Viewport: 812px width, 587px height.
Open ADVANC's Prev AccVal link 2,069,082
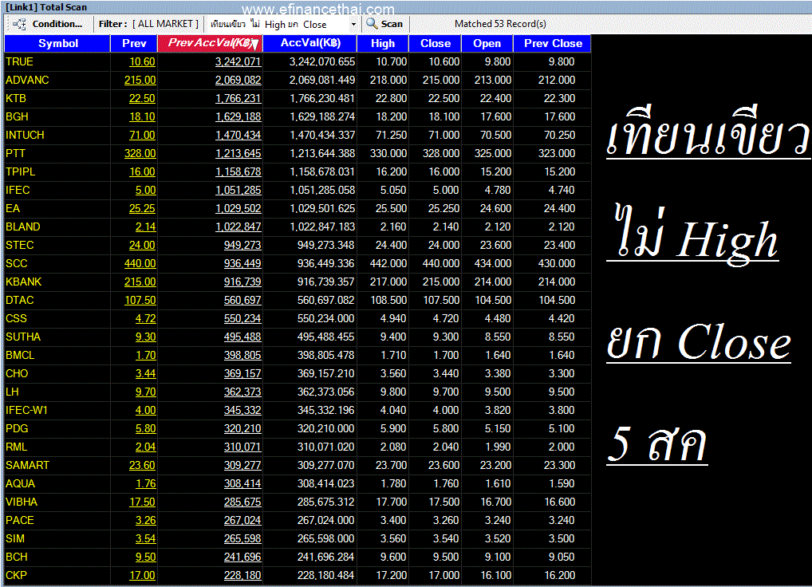238,81
